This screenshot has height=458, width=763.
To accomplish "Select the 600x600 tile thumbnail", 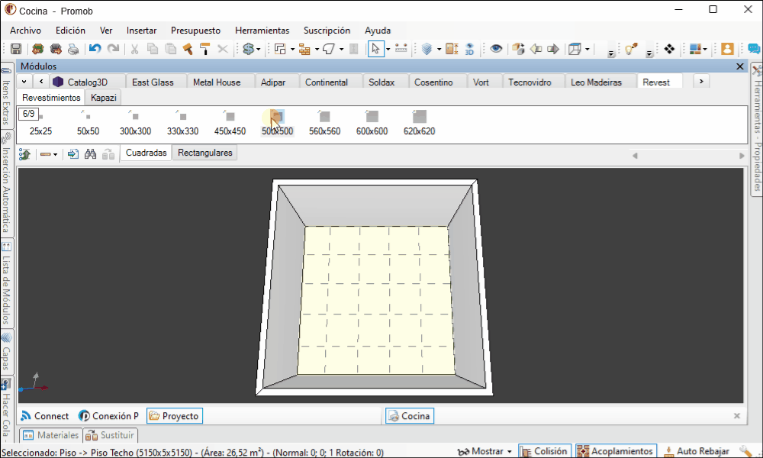I will [372, 123].
